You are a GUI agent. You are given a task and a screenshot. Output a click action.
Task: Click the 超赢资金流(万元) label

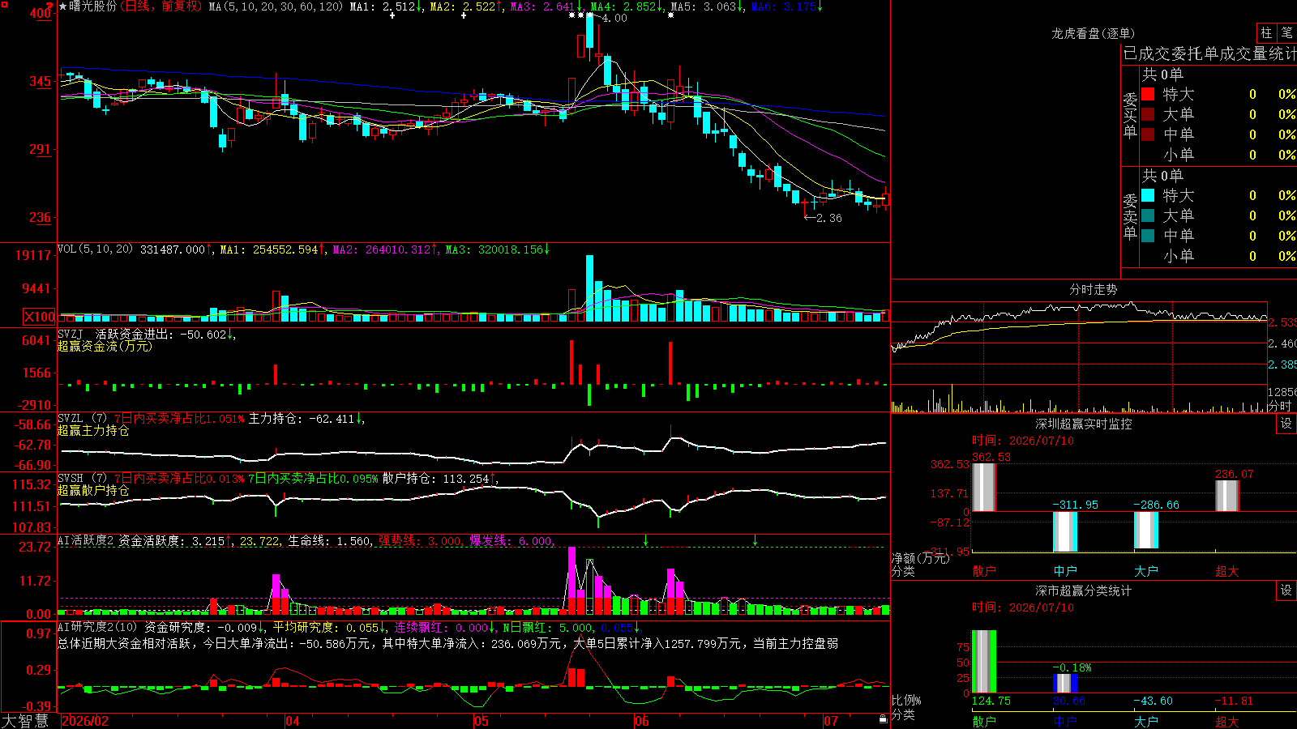tap(105, 346)
